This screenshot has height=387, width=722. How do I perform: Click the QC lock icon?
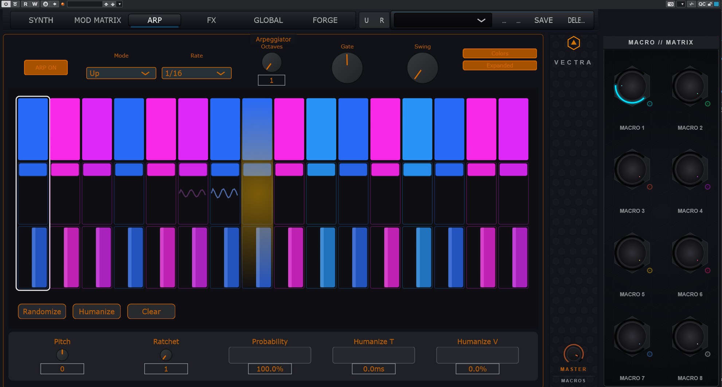click(710, 4)
